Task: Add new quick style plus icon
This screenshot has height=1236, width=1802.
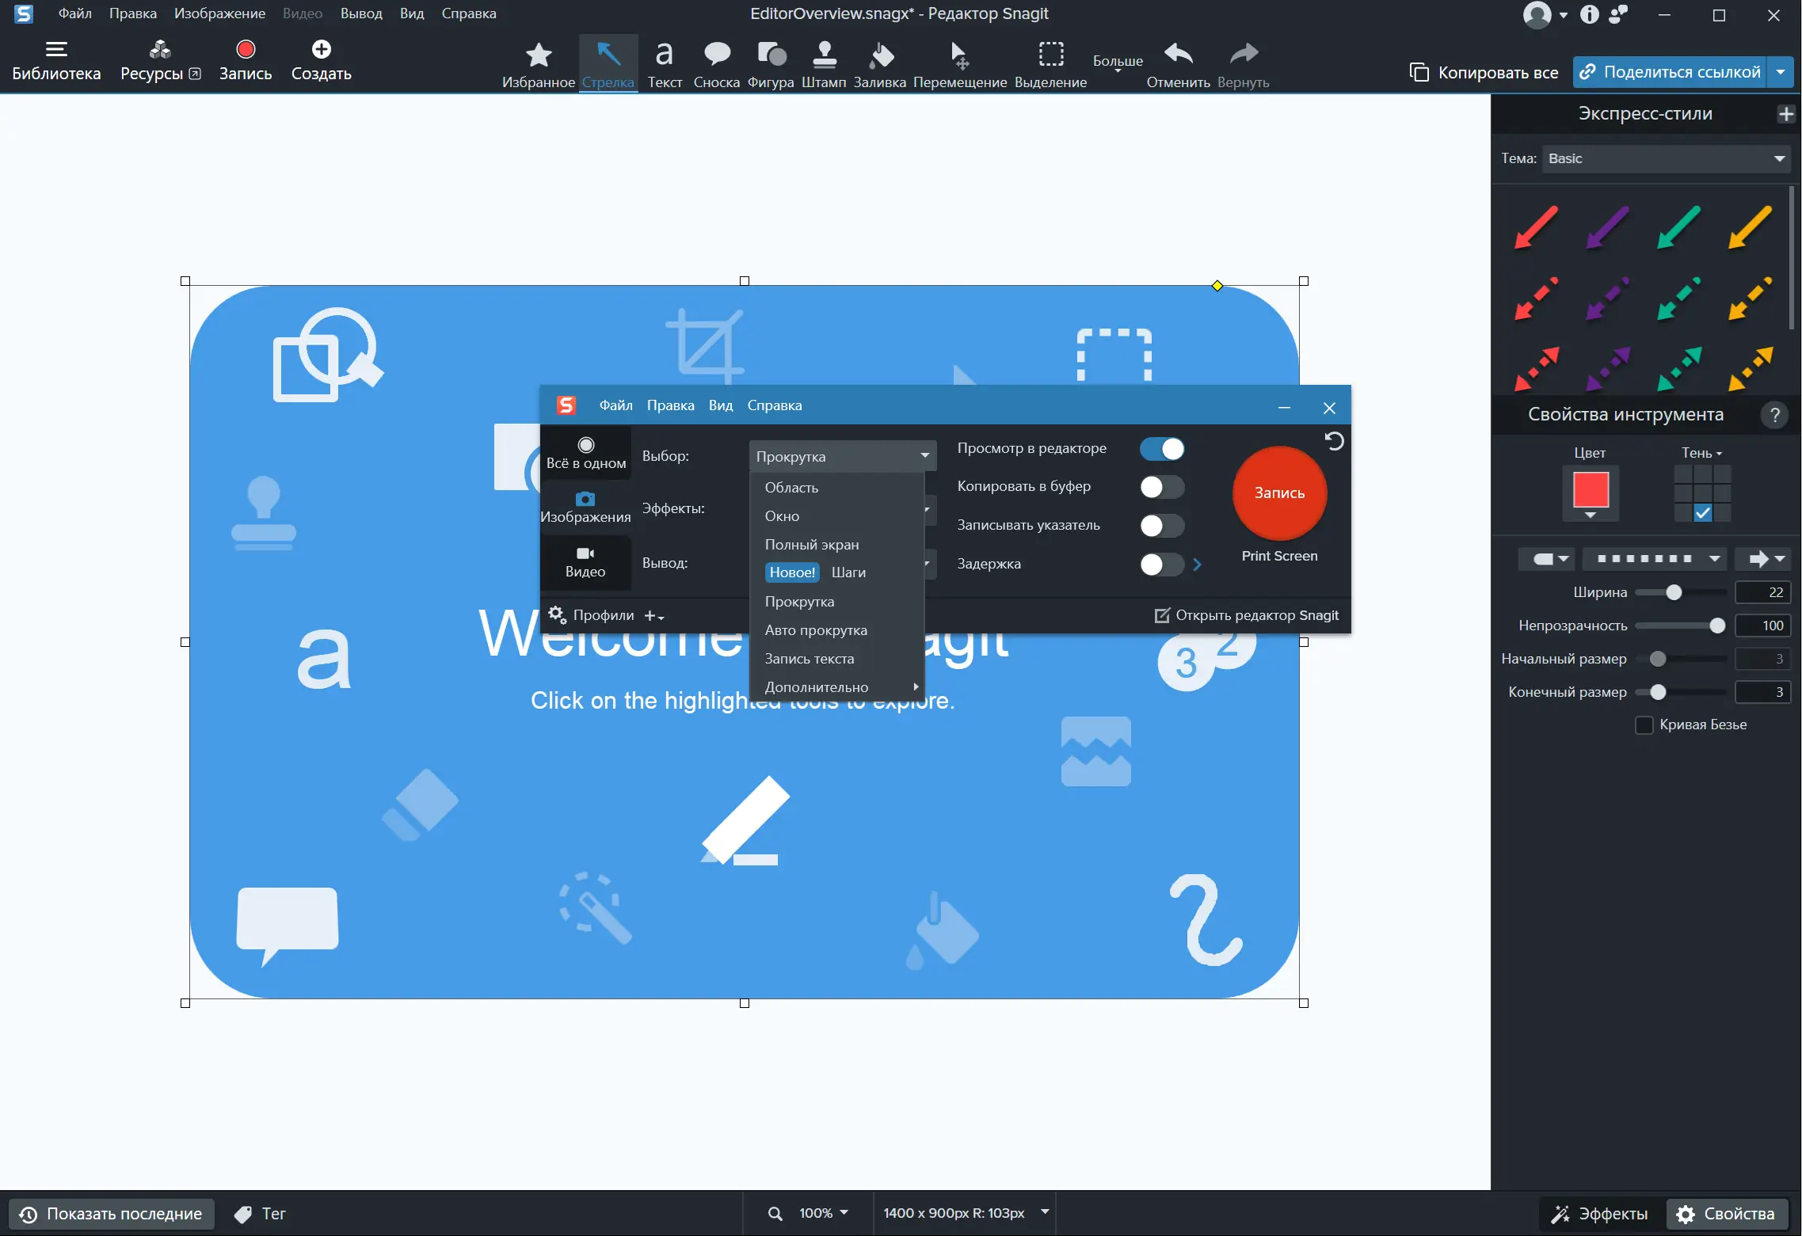Action: [x=1785, y=114]
